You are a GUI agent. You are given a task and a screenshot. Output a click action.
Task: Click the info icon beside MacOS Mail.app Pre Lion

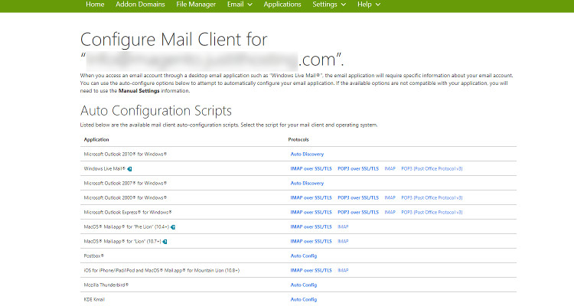(x=173, y=227)
